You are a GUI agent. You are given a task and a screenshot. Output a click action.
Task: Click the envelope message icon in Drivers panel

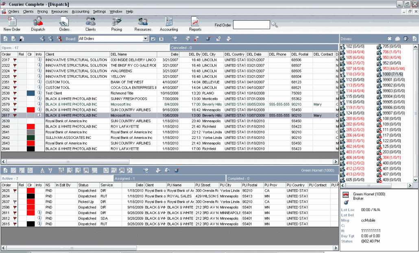point(397,39)
